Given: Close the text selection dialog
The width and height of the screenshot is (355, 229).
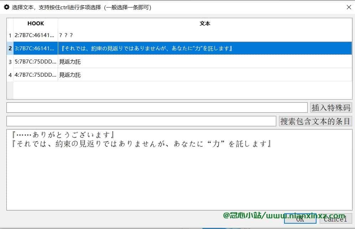Looking at the screenshot, I should (349, 7).
